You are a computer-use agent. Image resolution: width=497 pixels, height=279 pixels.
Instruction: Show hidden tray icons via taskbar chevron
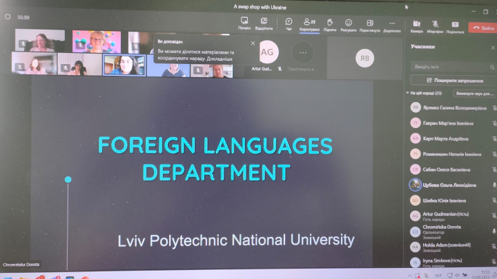(x=409, y=276)
